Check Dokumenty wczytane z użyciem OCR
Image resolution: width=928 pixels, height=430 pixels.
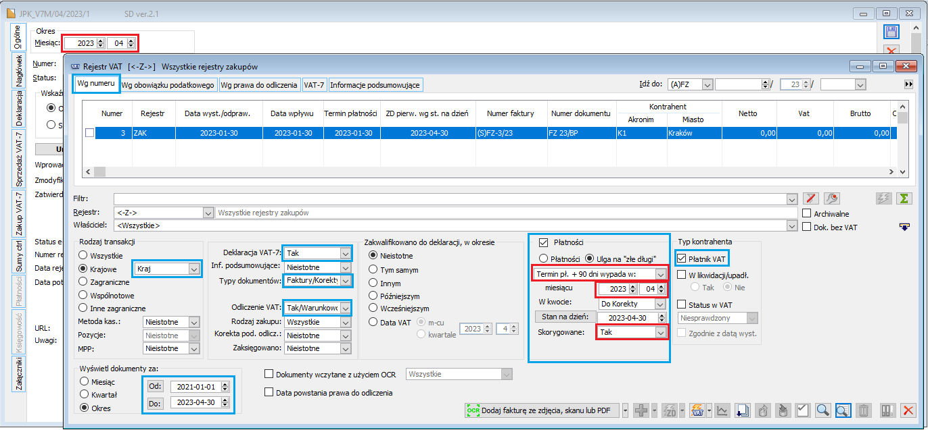pos(269,374)
